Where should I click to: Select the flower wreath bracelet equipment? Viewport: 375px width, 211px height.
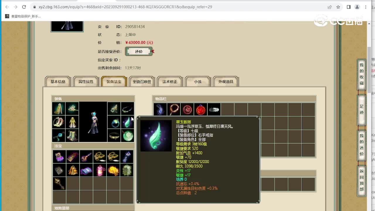(59, 122)
